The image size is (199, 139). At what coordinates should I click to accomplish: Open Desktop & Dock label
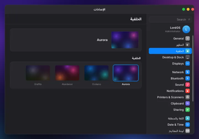(173, 57)
